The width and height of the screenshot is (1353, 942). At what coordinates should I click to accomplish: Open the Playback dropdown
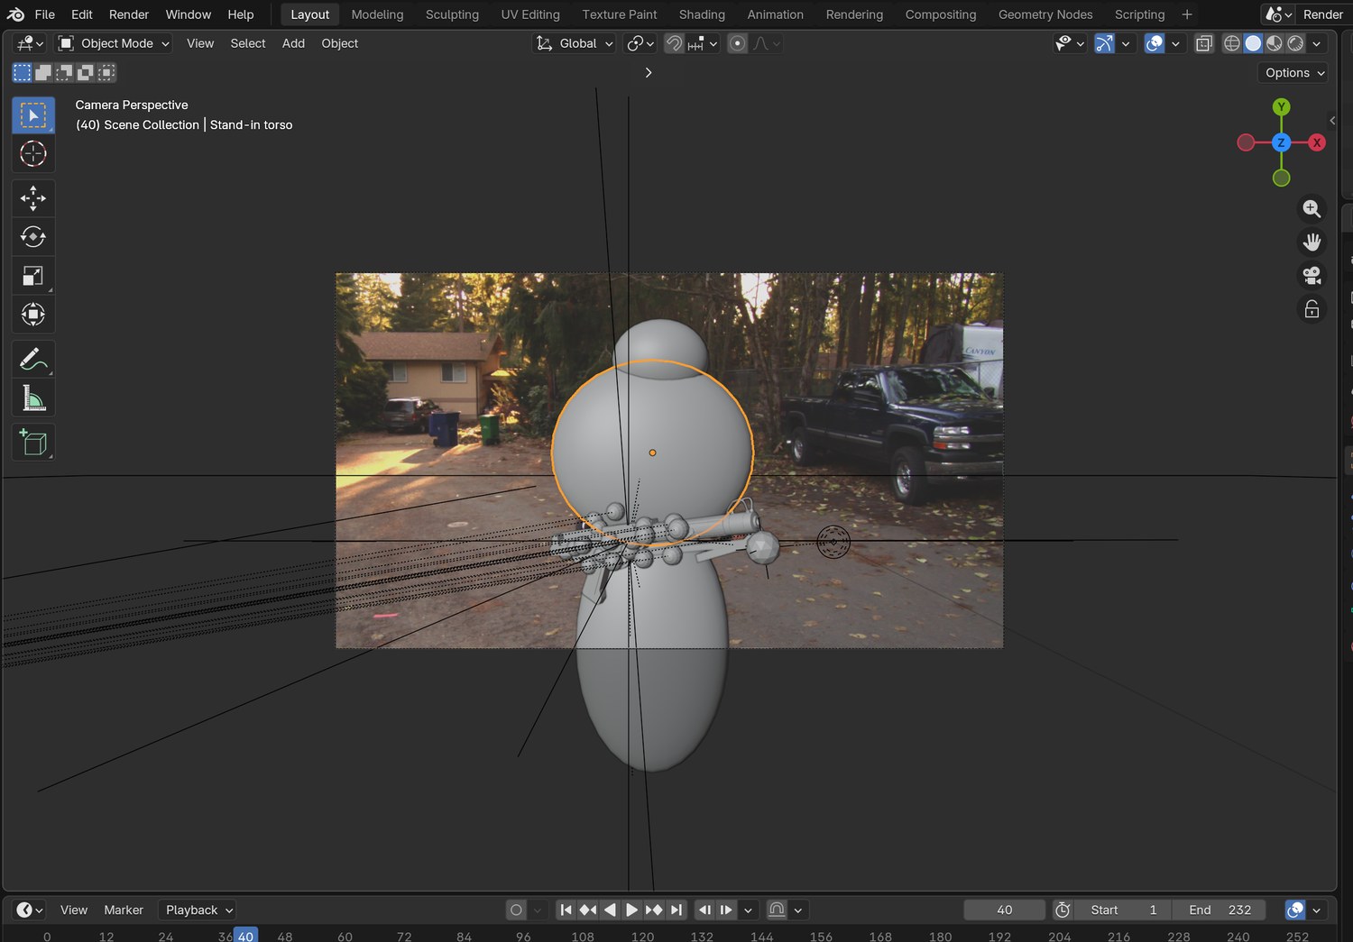[197, 910]
